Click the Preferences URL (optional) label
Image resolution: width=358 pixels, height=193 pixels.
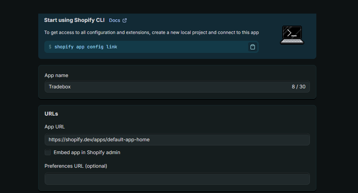click(x=76, y=166)
